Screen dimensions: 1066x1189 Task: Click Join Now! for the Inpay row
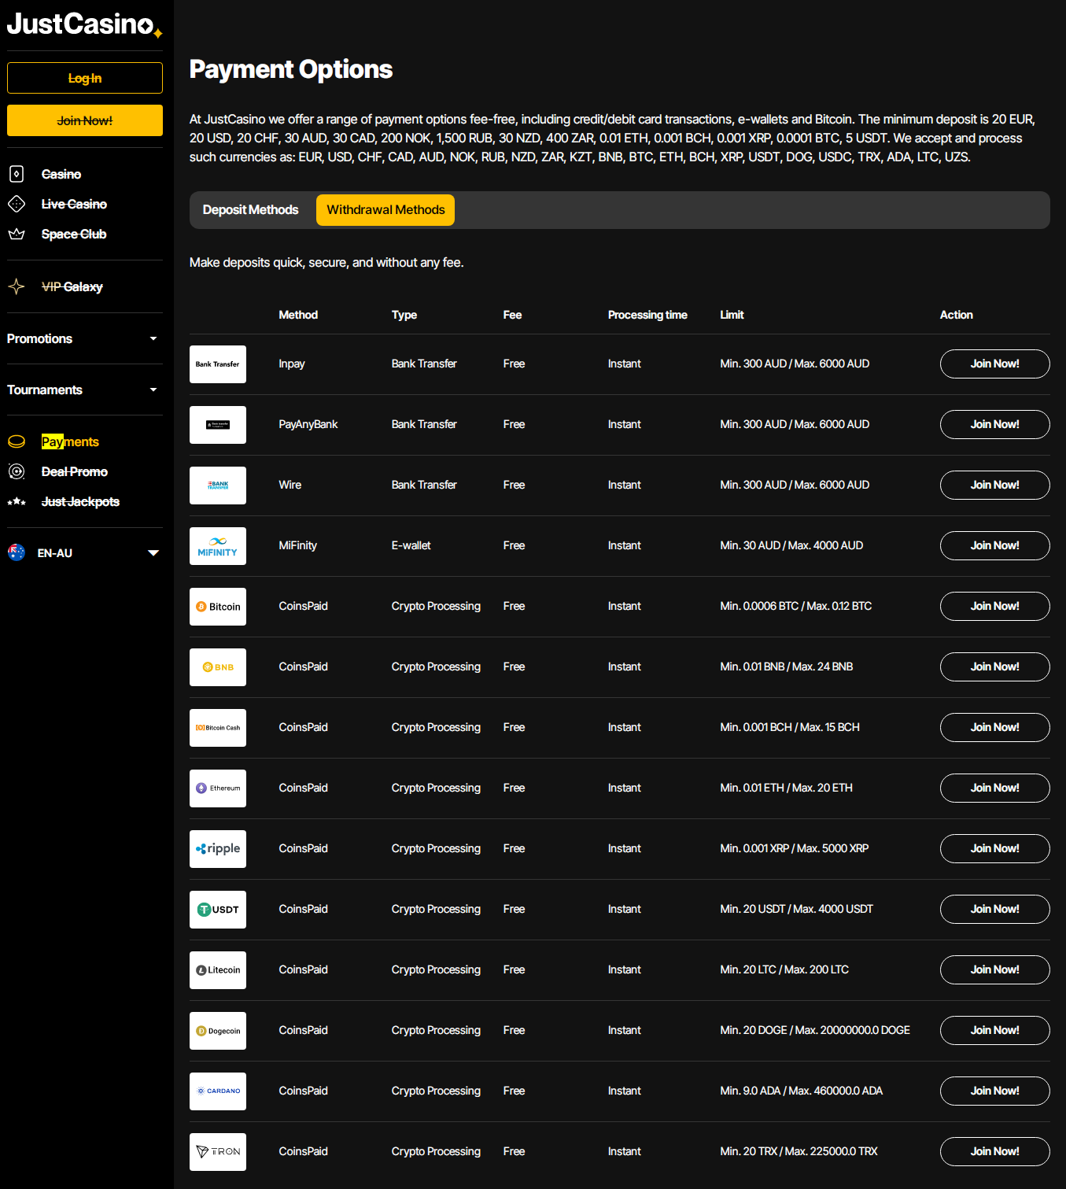(x=994, y=364)
